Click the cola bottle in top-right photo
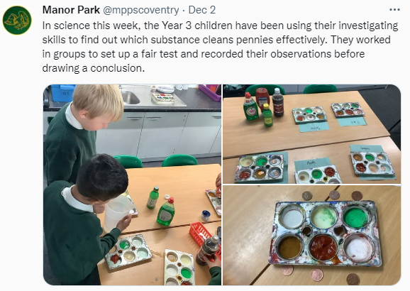Screen dimensions: 410x291 click(278, 102)
